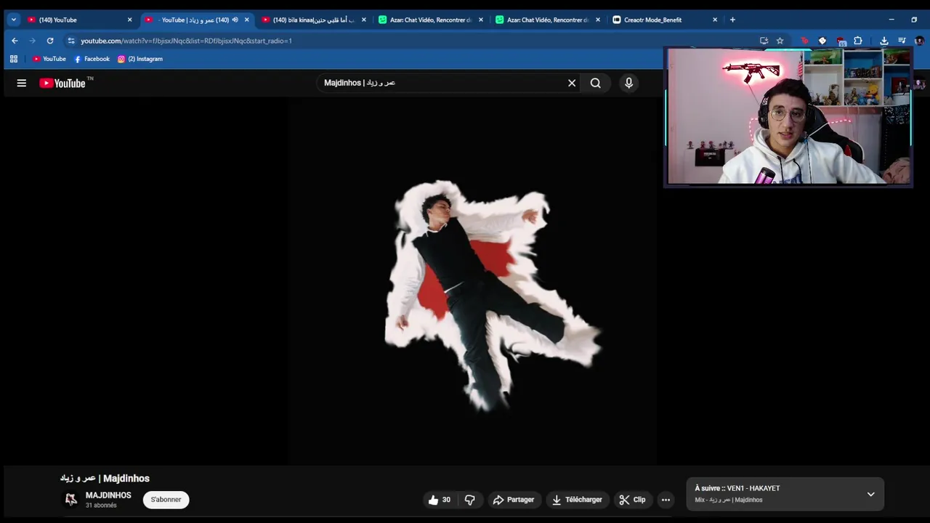The width and height of the screenshot is (930, 523).
Task: Mute the tab via speaker icon
Action: pyautogui.click(x=235, y=20)
